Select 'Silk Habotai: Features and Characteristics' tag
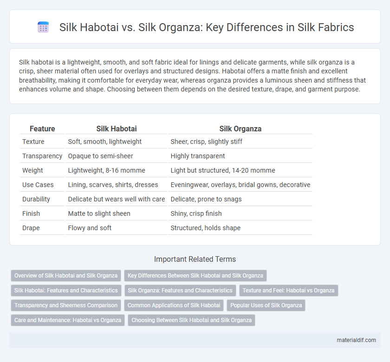 point(66,291)
